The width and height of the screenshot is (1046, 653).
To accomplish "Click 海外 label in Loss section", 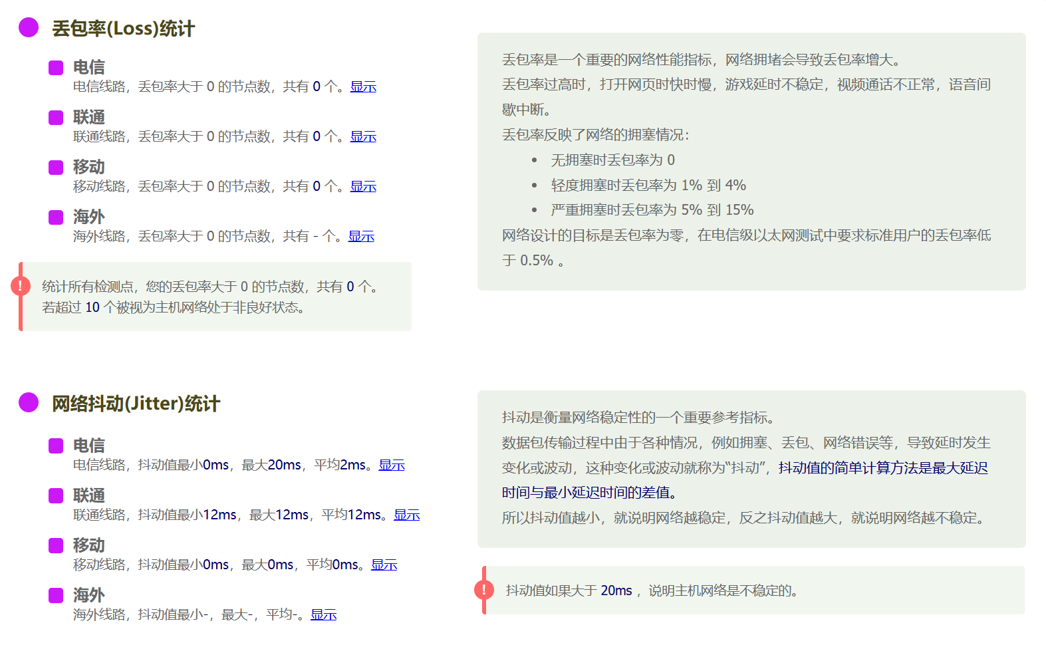I will tap(89, 217).
